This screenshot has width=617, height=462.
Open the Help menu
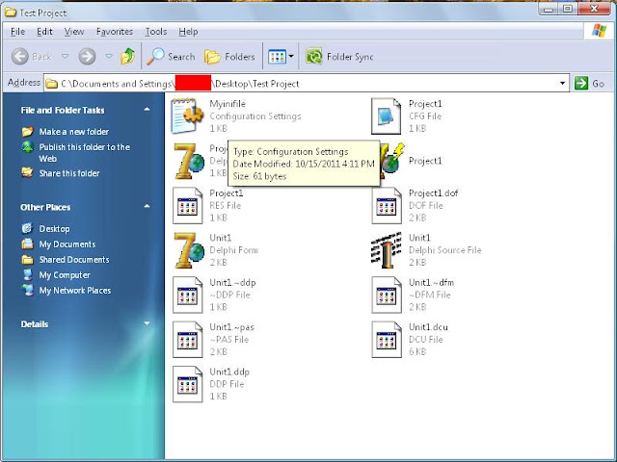click(x=188, y=32)
